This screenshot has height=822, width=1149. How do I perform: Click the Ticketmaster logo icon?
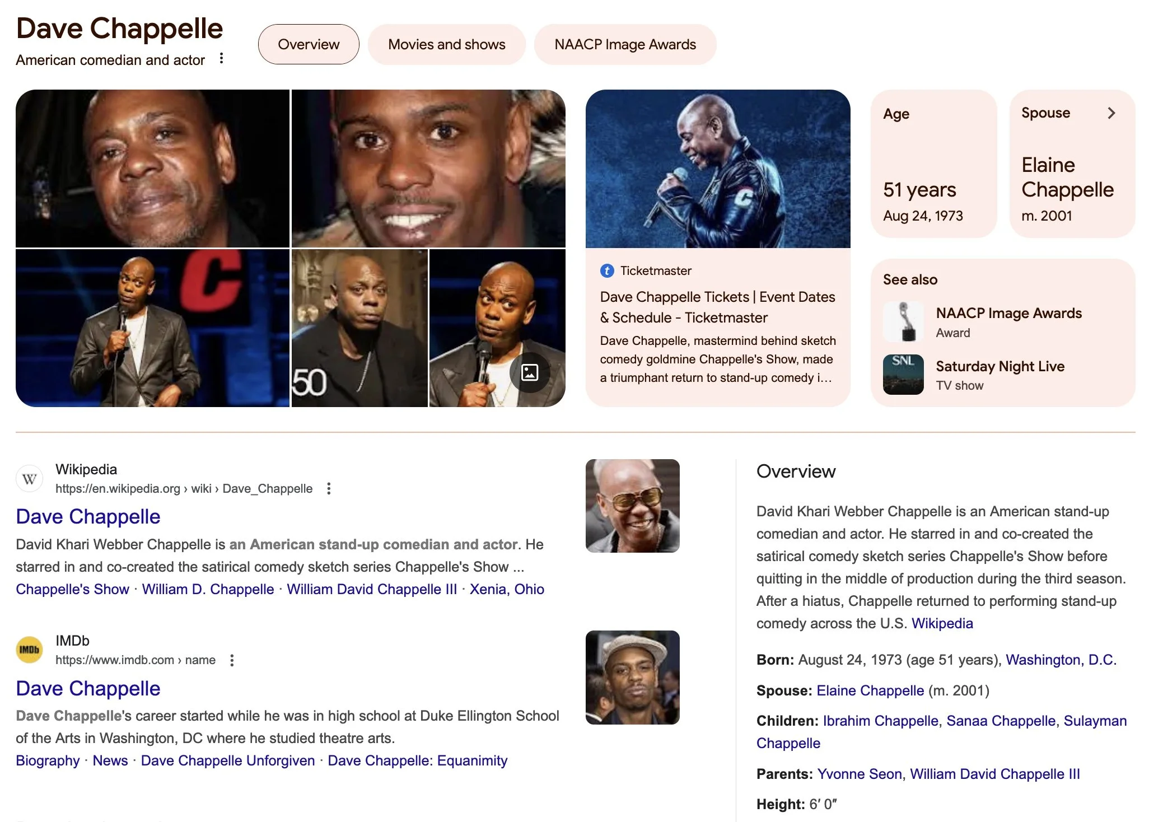pyautogui.click(x=607, y=271)
